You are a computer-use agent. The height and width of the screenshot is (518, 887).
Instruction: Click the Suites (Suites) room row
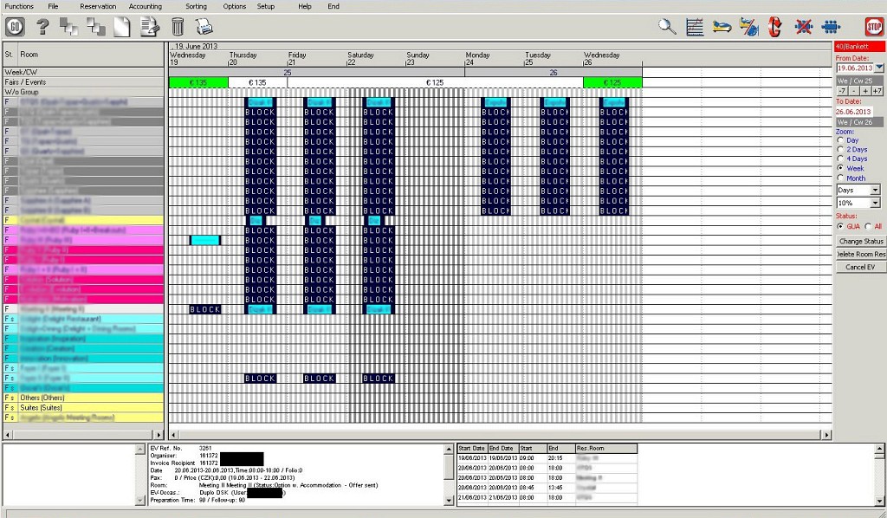pyautogui.click(x=84, y=408)
